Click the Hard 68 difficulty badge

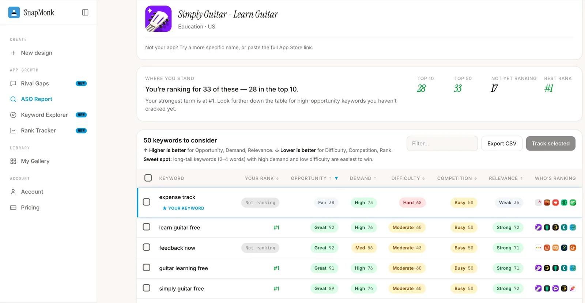point(412,202)
